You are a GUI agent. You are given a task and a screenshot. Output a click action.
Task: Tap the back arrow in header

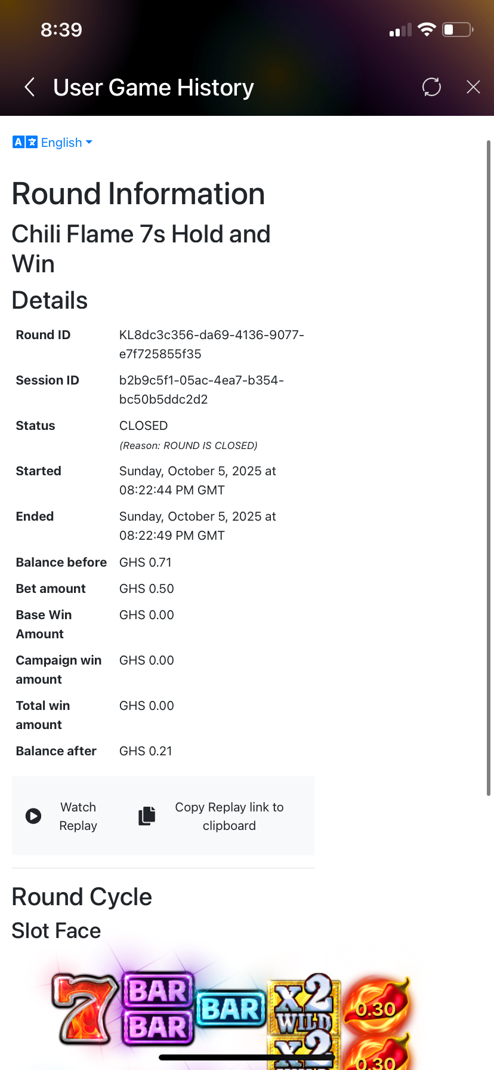point(30,87)
